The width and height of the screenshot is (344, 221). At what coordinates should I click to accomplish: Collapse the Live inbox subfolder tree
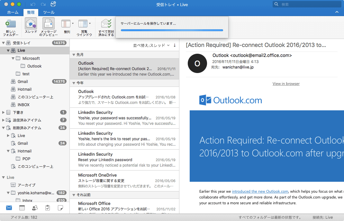pos(8,51)
